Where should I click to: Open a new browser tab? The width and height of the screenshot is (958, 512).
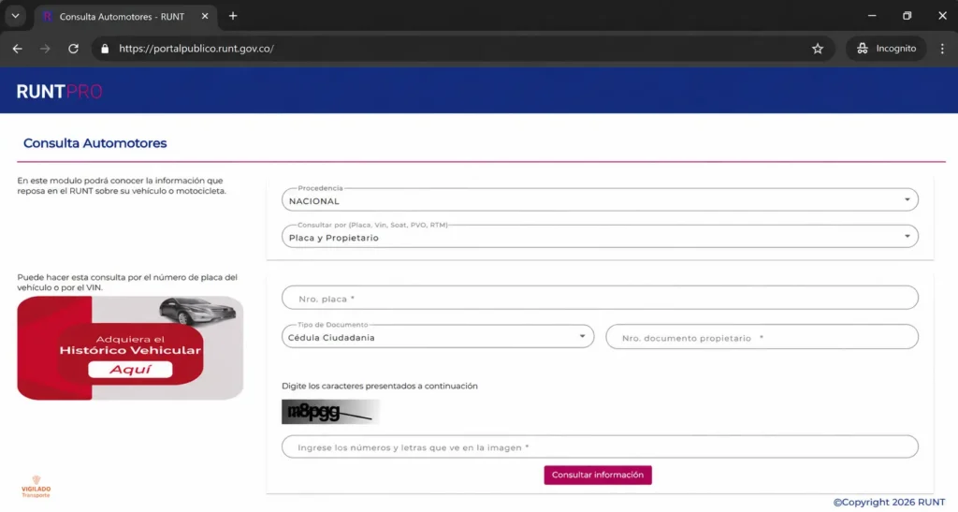233,16
